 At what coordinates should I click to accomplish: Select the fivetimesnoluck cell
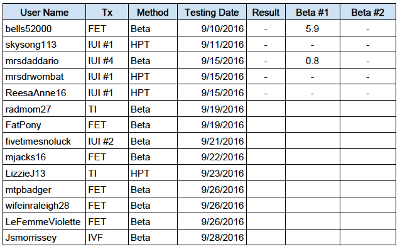click(x=45, y=141)
